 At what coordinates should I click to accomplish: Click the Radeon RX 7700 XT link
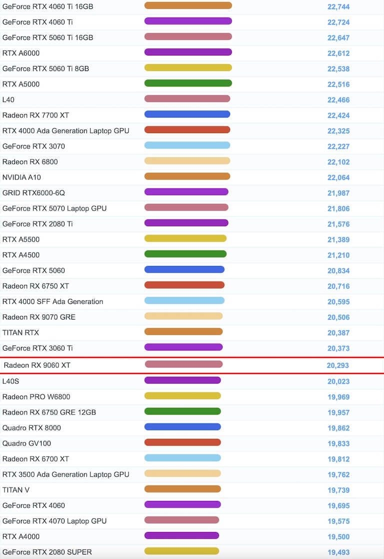point(35,115)
